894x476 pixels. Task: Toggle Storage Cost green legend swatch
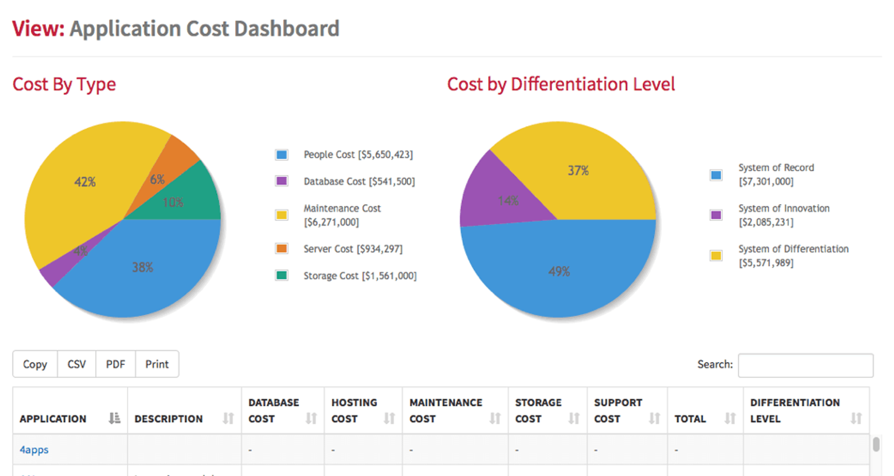[282, 275]
